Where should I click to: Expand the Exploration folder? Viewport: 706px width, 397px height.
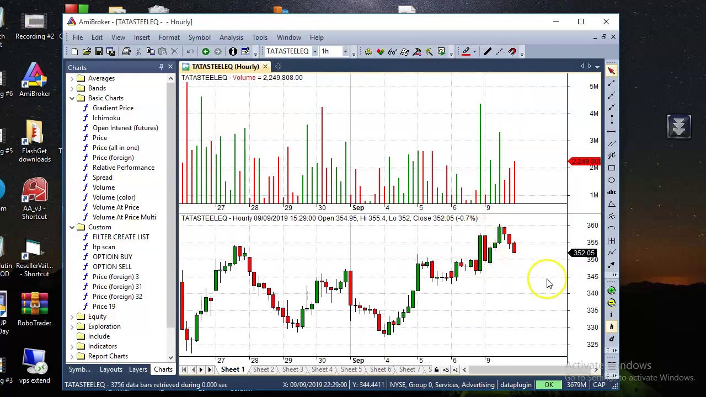point(72,326)
